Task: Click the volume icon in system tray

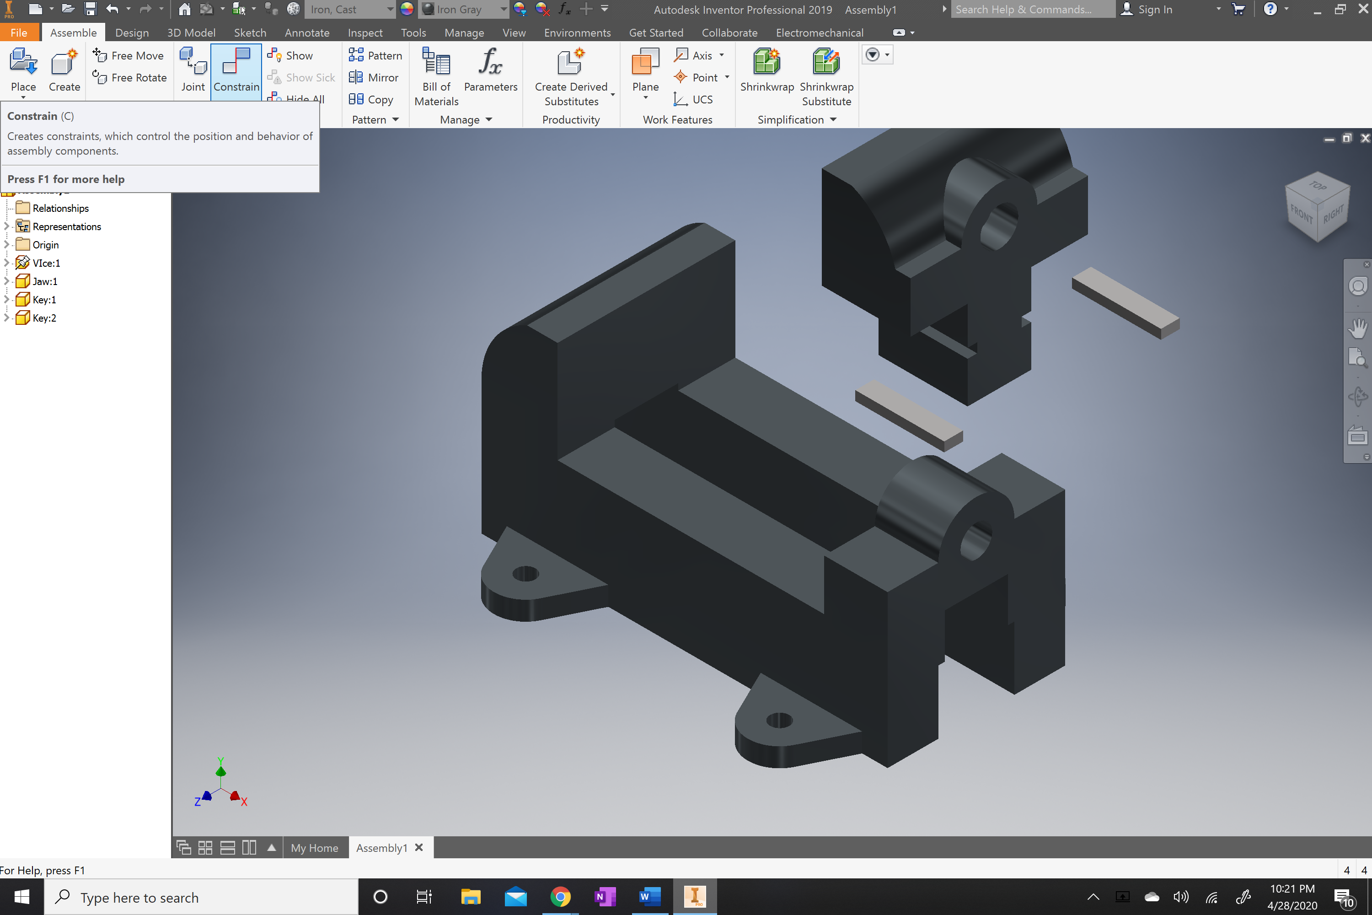Action: click(1181, 897)
